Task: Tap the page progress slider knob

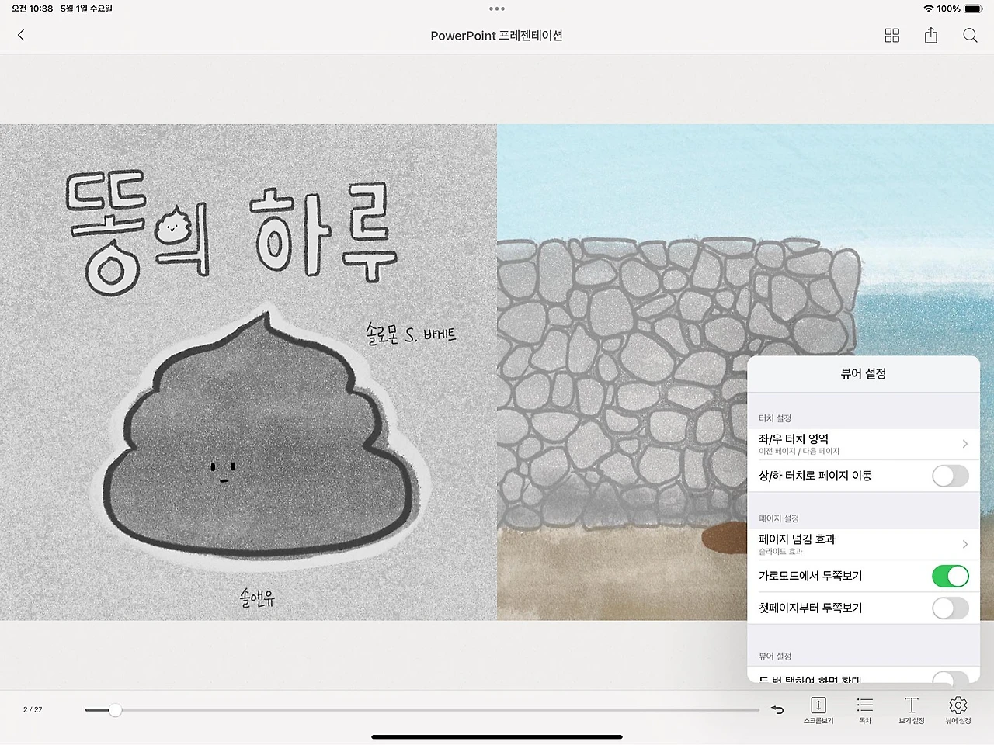Action: (x=115, y=709)
